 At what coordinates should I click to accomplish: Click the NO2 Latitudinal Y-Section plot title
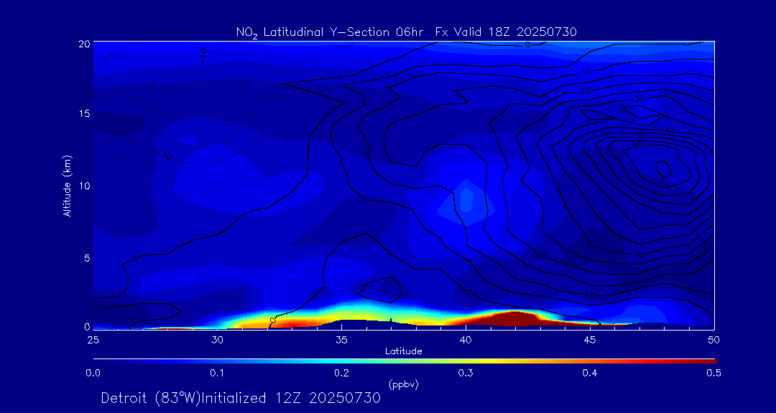click(406, 32)
